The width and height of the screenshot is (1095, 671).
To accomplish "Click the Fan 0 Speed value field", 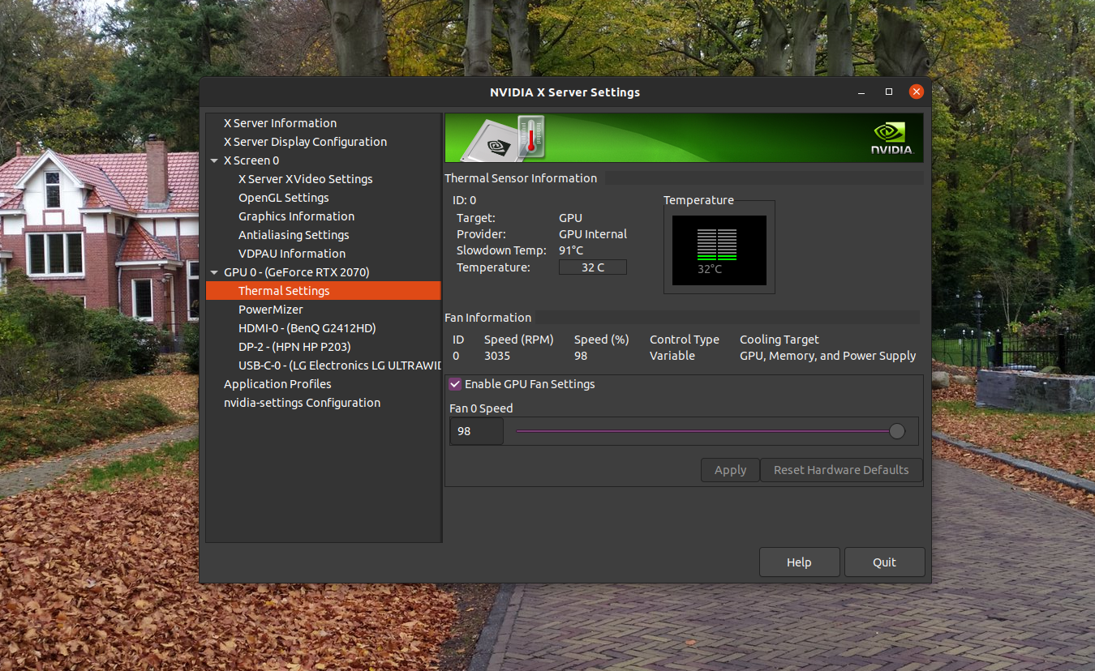I will [476, 431].
